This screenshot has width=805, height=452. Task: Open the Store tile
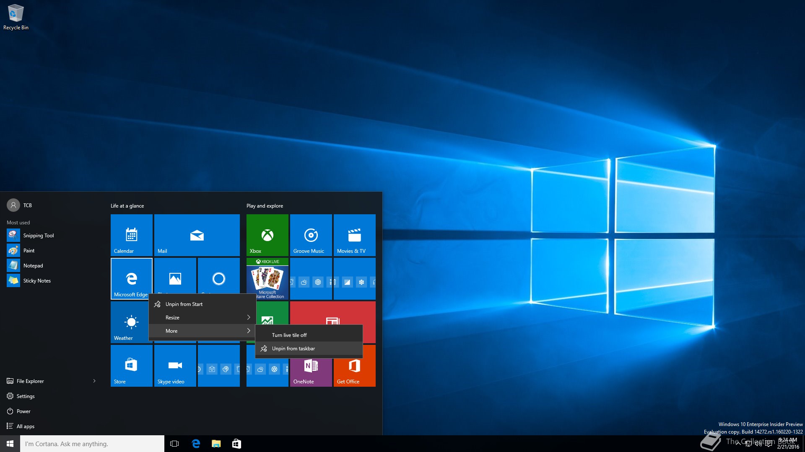131,365
